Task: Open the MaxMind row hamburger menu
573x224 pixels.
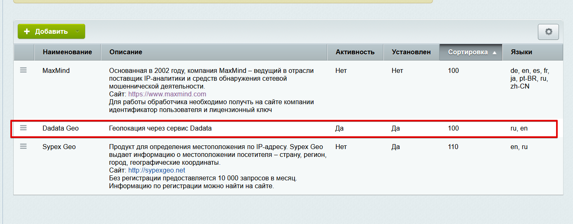Action: (x=24, y=70)
